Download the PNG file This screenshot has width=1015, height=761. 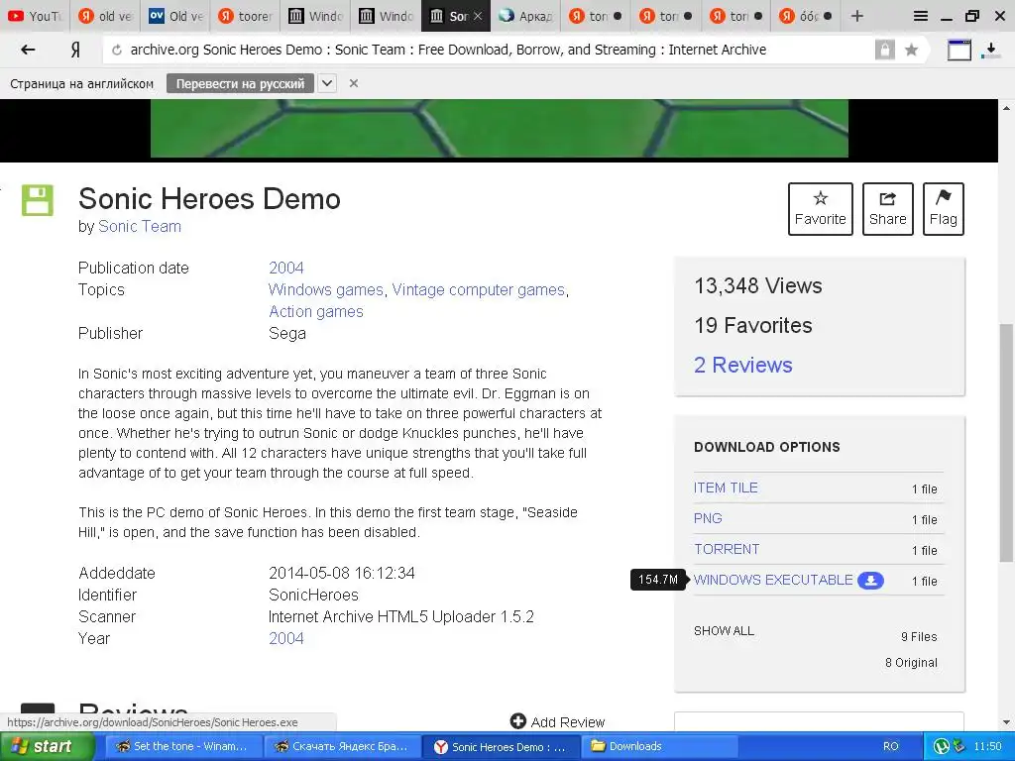[708, 518]
